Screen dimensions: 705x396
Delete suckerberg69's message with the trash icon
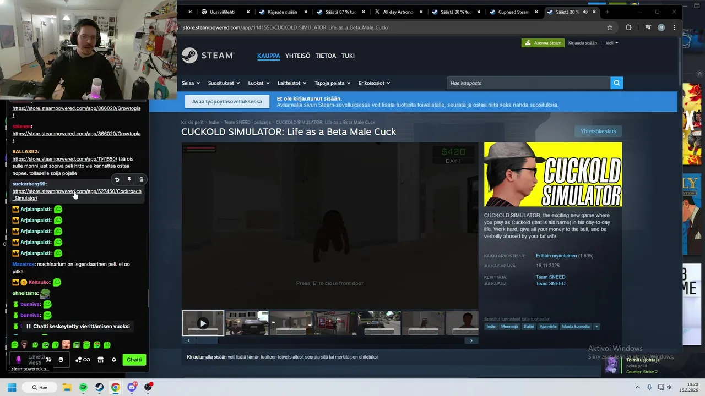coord(141,179)
